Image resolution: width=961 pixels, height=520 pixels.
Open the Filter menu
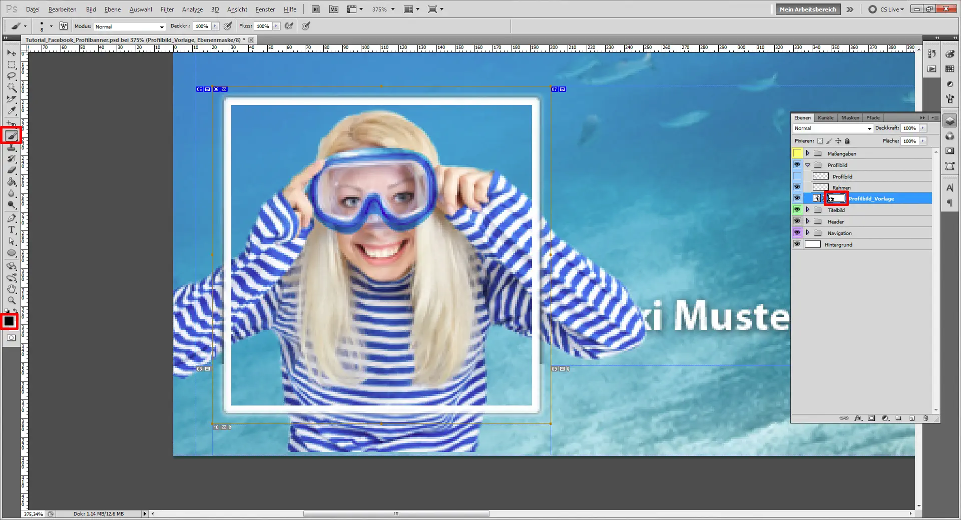coord(167,9)
